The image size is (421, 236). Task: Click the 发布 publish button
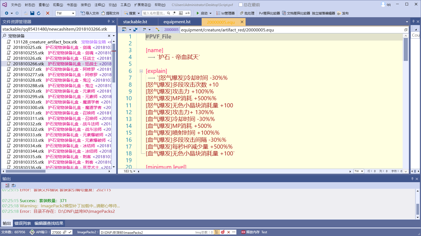344,13
